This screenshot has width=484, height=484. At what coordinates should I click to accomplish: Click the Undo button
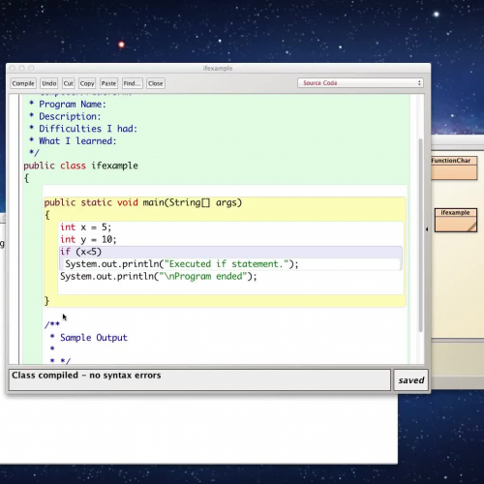(x=49, y=83)
